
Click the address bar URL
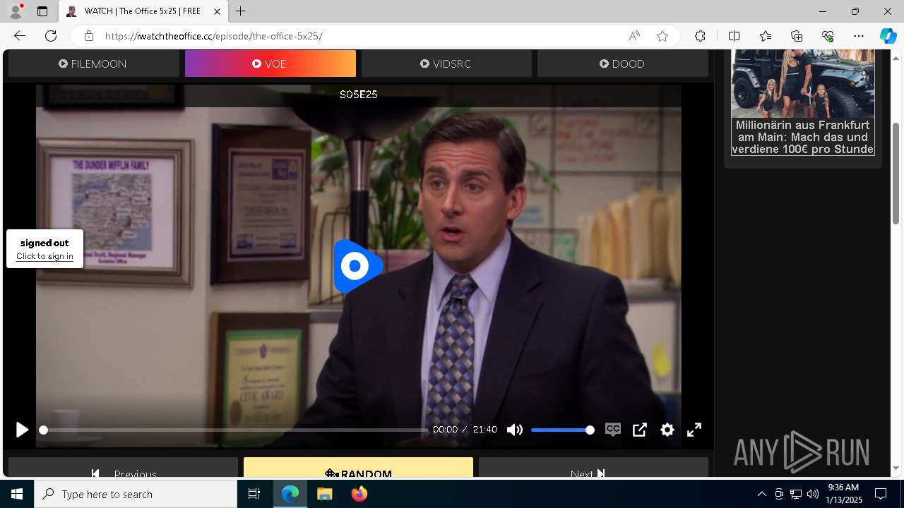click(x=214, y=36)
